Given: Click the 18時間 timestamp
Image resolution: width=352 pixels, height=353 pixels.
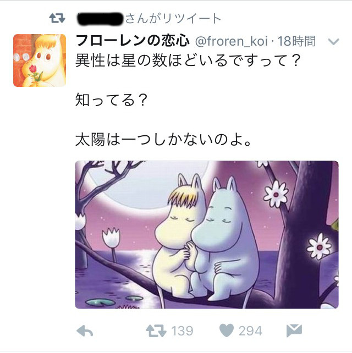Looking at the screenshot, I should click(296, 41).
